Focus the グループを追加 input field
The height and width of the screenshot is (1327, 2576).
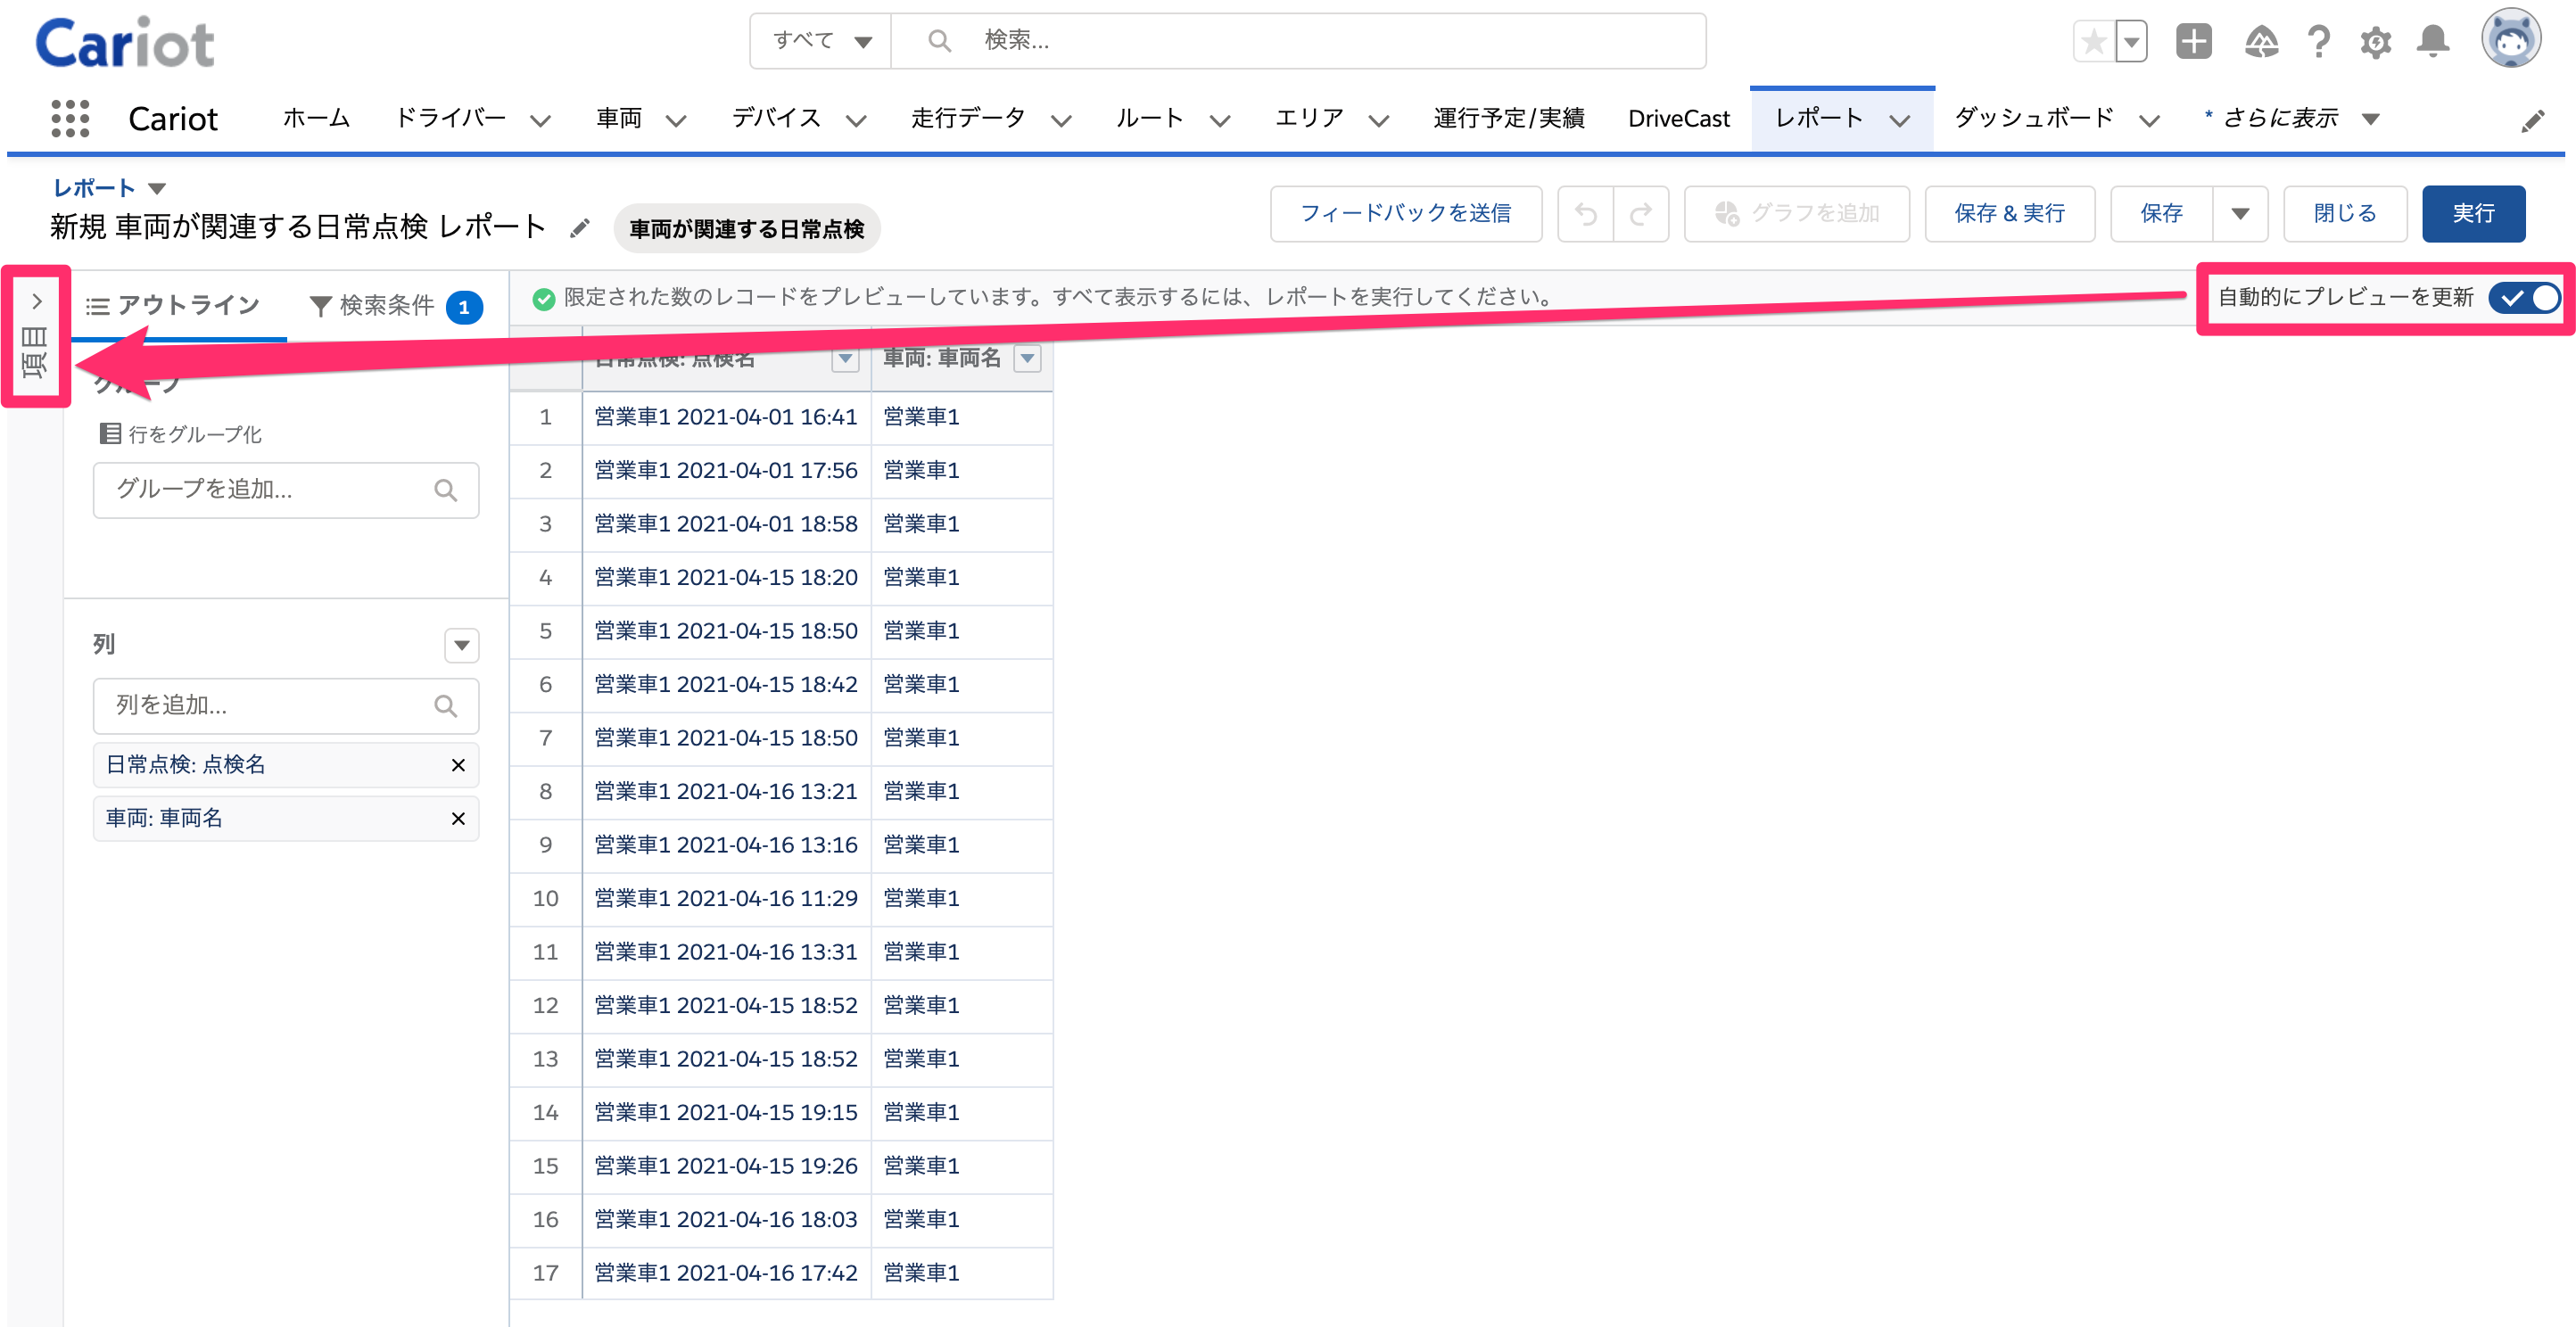286,490
